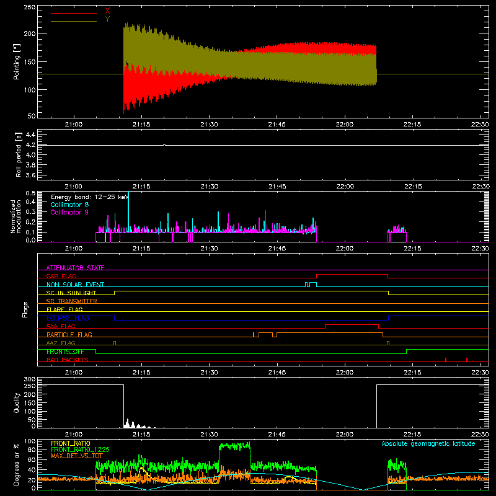Click the yellow FRONT_RATIO legend entry
This screenshot has width=496, height=496.
click(71, 443)
